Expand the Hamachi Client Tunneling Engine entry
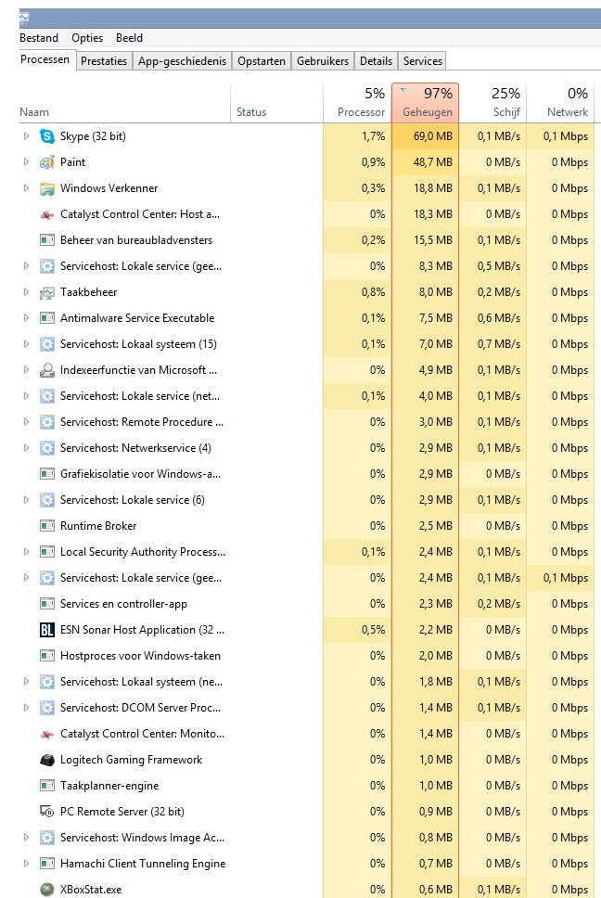601x898 pixels. [26, 863]
